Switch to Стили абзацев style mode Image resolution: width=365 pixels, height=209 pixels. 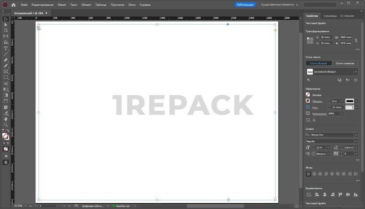[x=318, y=63]
